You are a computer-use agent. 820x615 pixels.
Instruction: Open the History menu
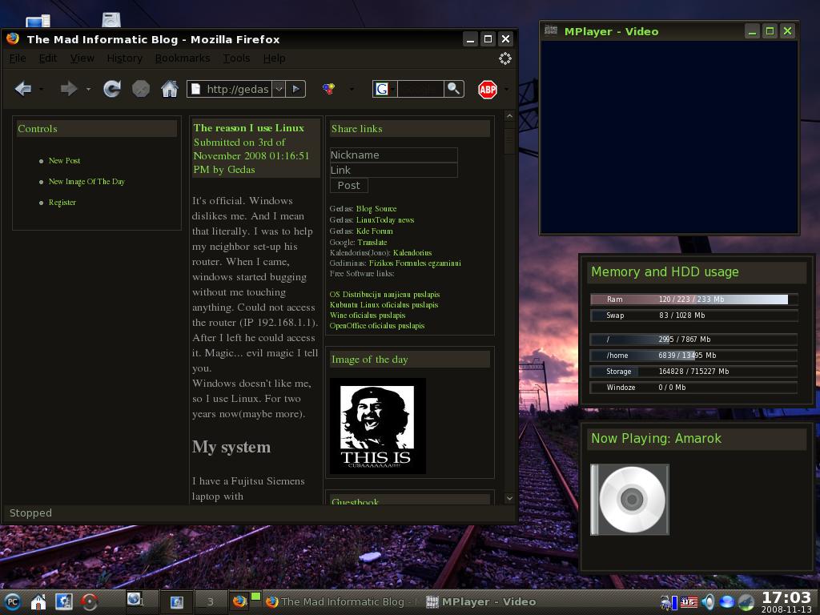pos(124,58)
